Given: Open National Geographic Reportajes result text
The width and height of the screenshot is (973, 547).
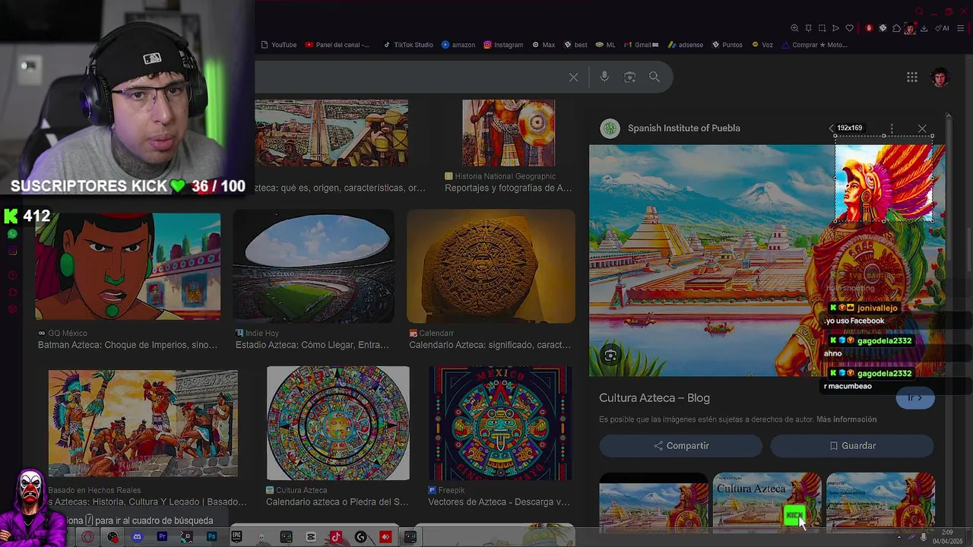Looking at the screenshot, I should coord(509,188).
